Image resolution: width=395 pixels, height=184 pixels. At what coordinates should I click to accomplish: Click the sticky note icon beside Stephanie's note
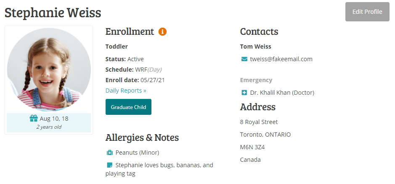coord(109,165)
